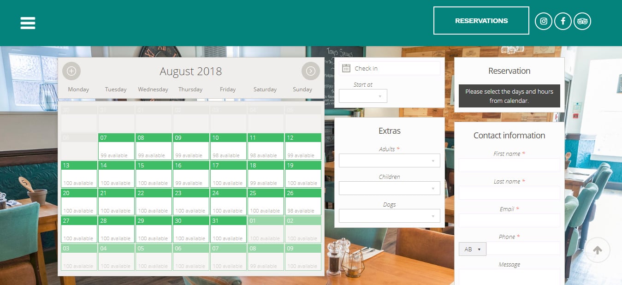
Task: Select August 10 with 98 available
Action: (228, 147)
